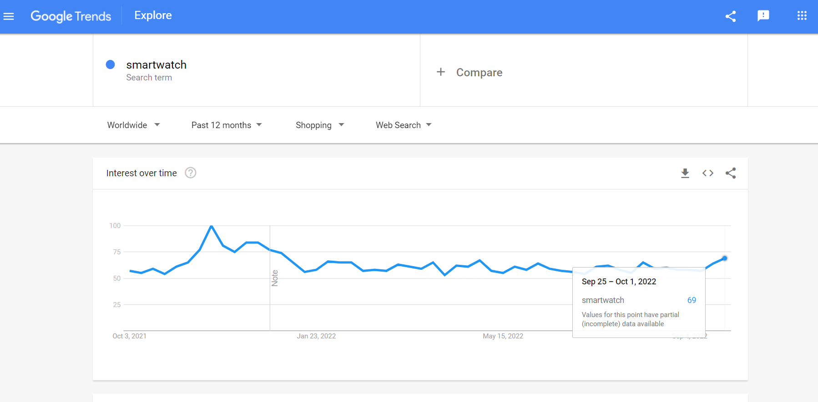Click the Explore header tab
818x402 pixels.
153,15
